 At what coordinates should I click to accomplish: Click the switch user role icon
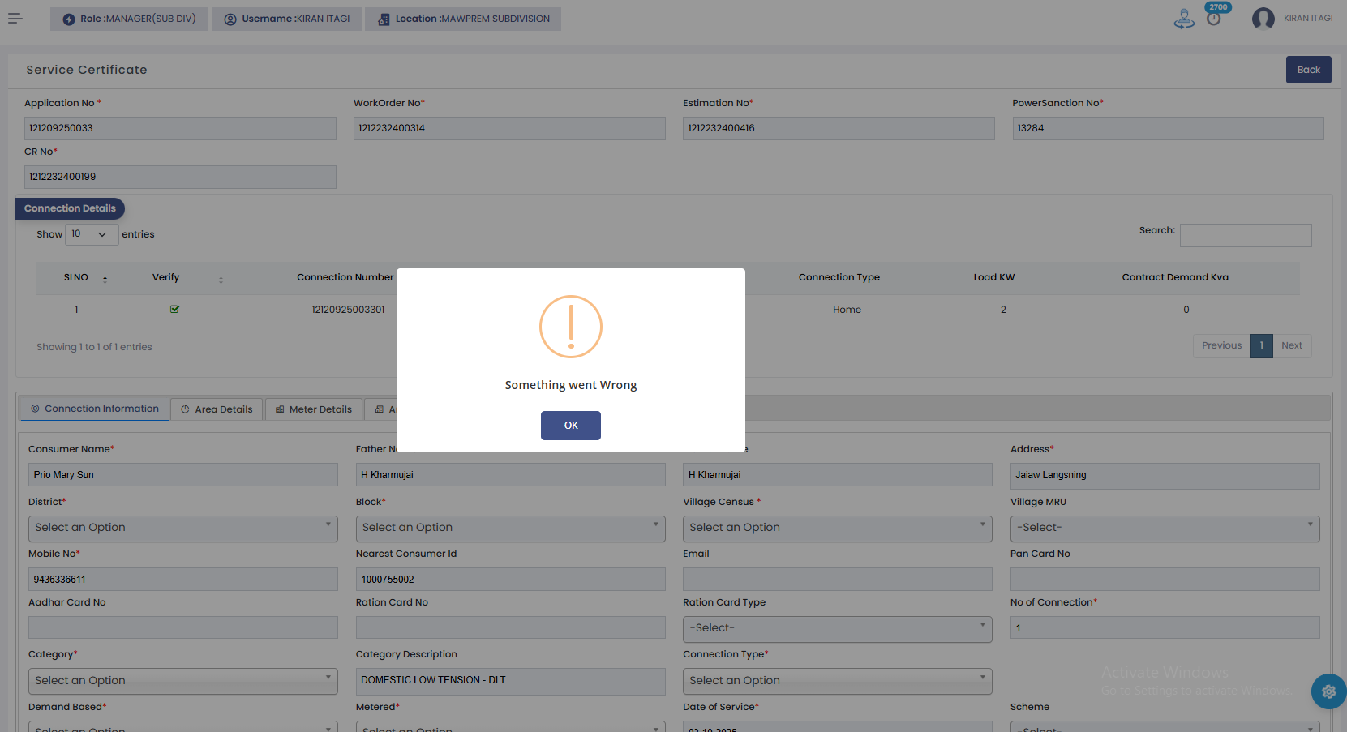pyautogui.click(x=1184, y=19)
